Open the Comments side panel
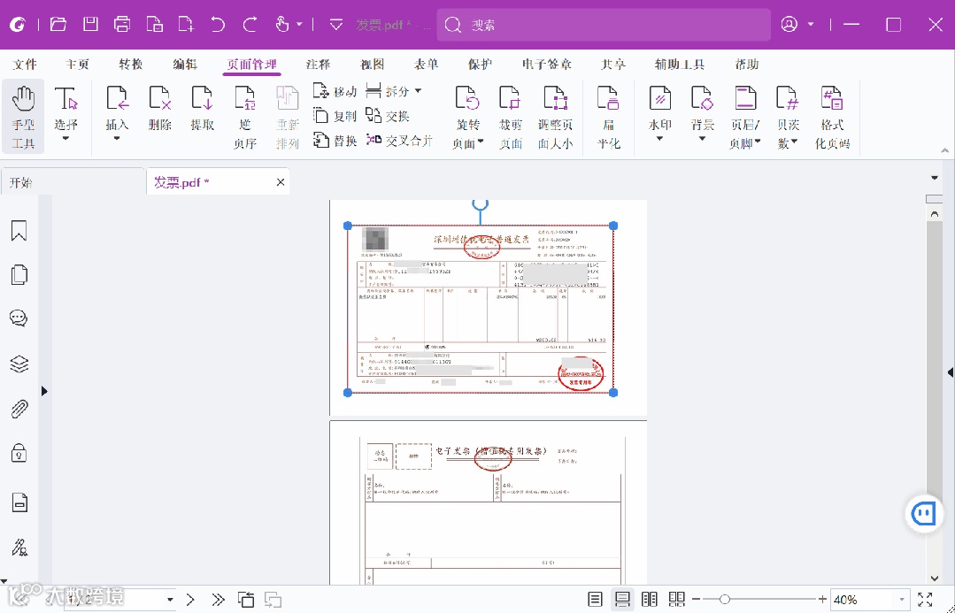955x613 pixels. pyautogui.click(x=19, y=318)
